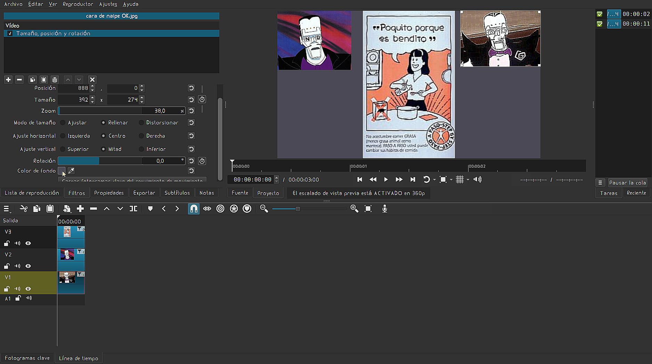652x364 pixels.
Task: Split clip at playhead
Action: click(x=133, y=209)
